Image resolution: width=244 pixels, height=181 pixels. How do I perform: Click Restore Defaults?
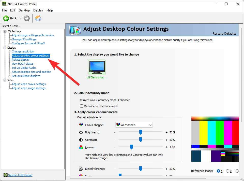point(224,33)
